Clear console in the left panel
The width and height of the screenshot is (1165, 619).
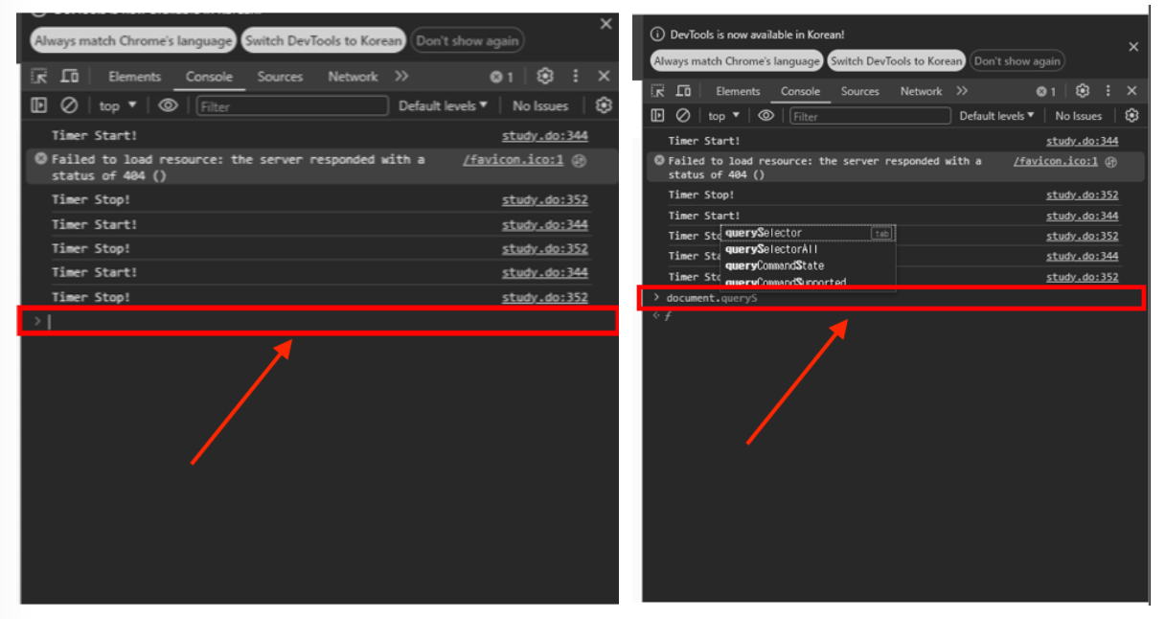coord(69,105)
